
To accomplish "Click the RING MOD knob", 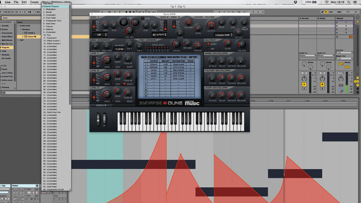I will 106,45.
